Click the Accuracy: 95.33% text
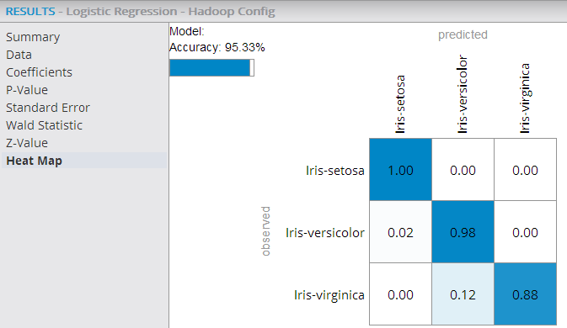Screen dimensions: 567x328 [217, 47]
